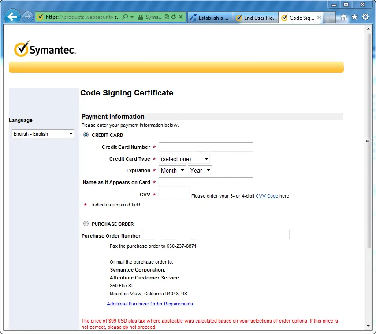The image size is (376, 334).
Task: Click the fax line '650-237-8871' text
Action: [181, 246]
